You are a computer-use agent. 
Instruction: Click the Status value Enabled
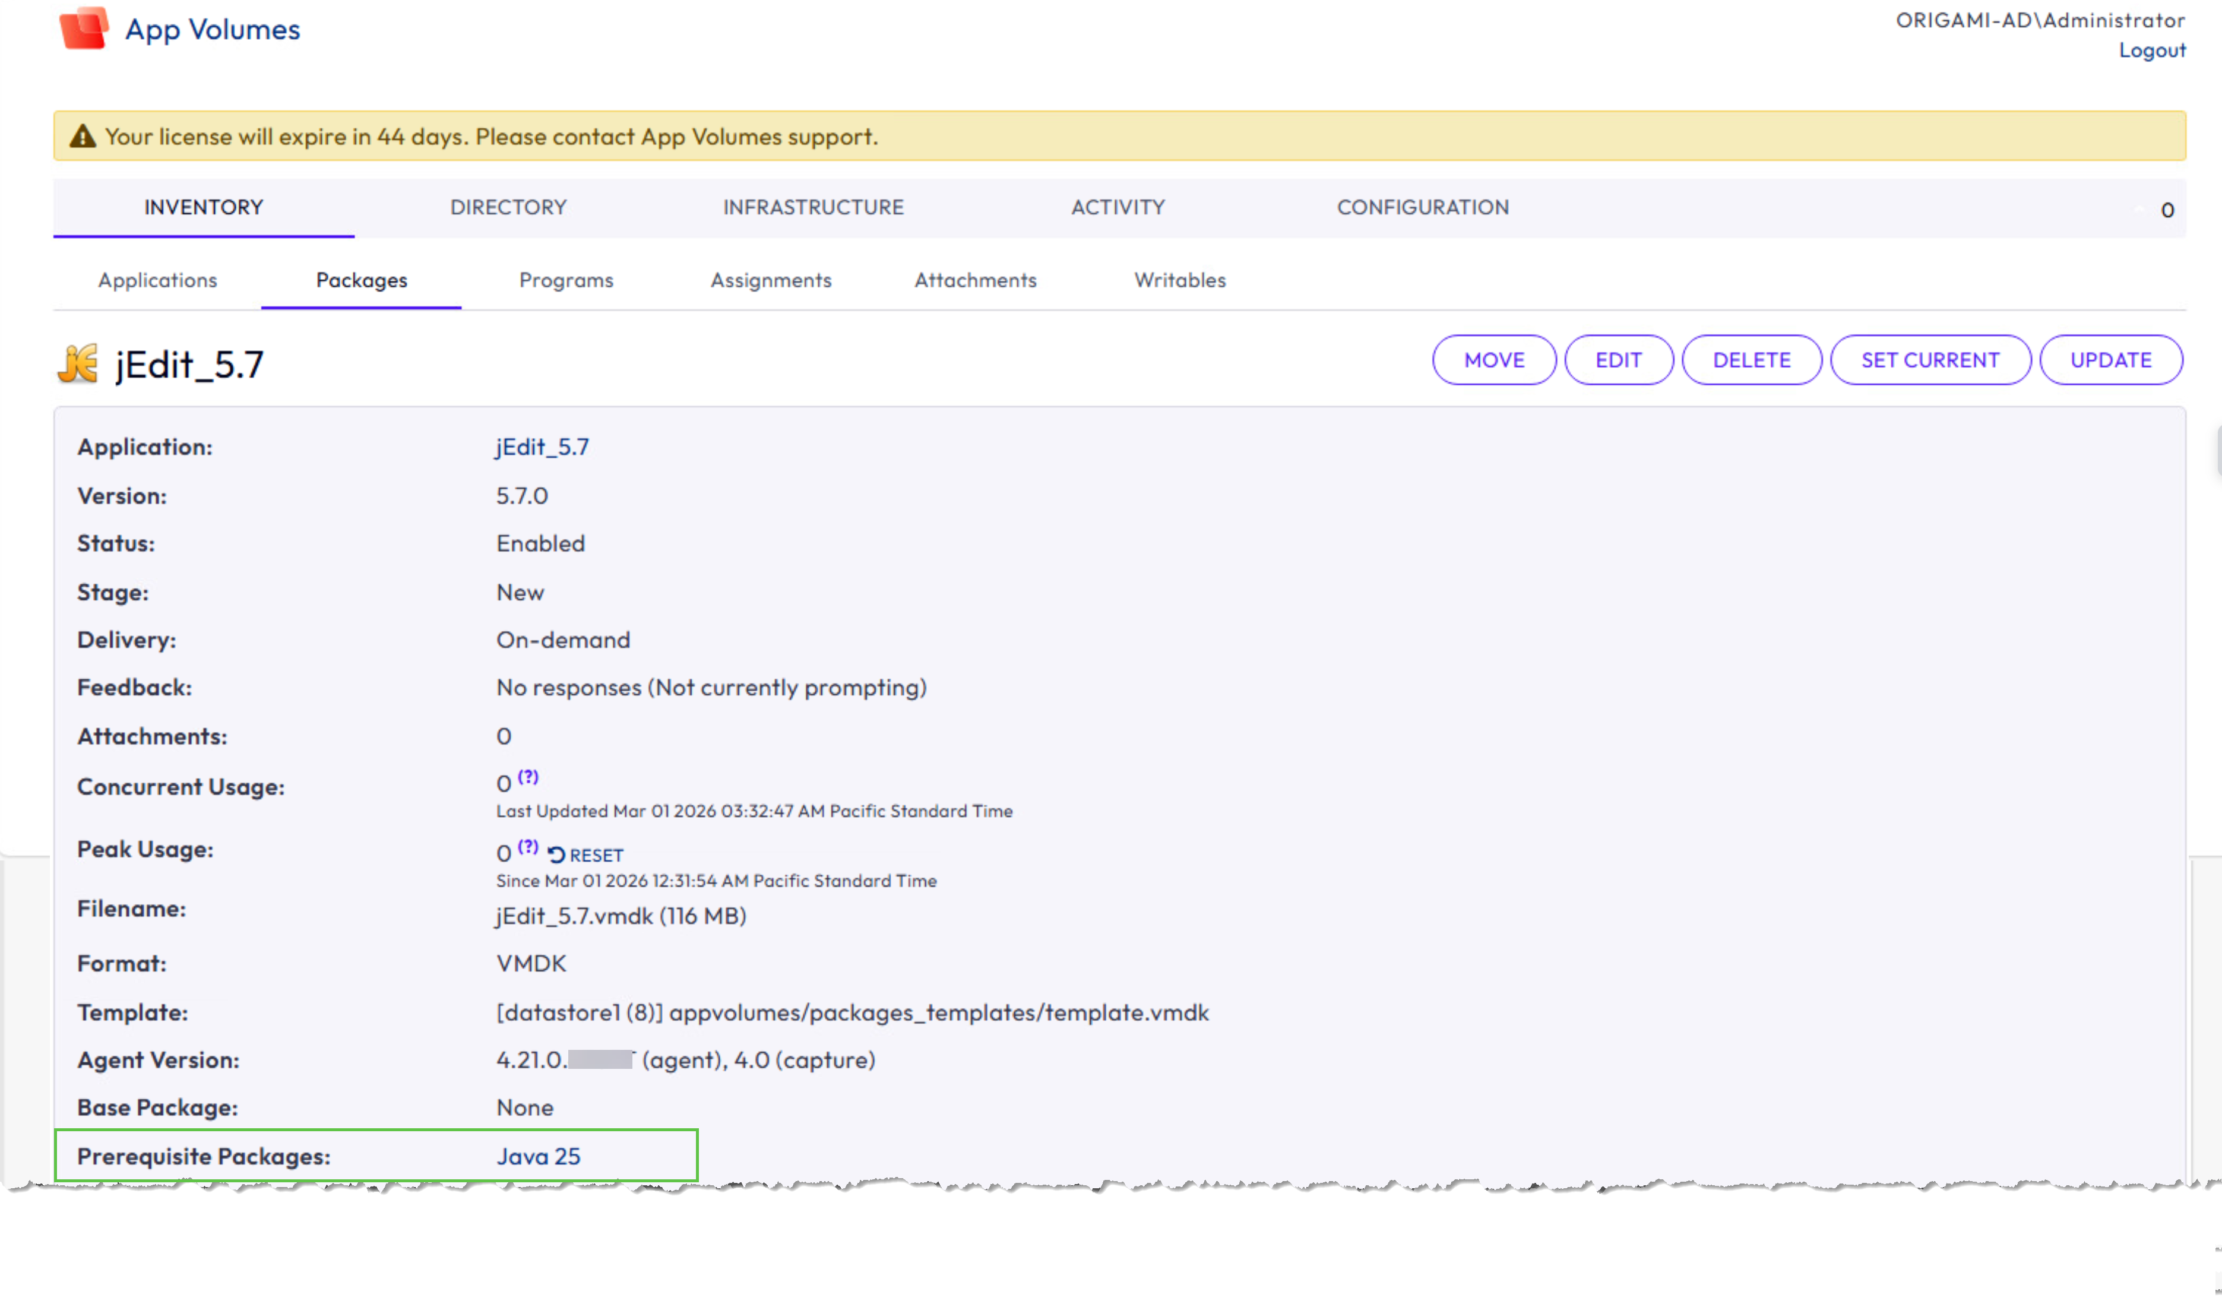tap(540, 543)
